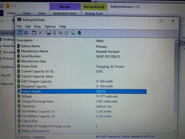Open the File menu in BatteryInfoView
The width and height of the screenshot is (185, 139).
[19, 27]
